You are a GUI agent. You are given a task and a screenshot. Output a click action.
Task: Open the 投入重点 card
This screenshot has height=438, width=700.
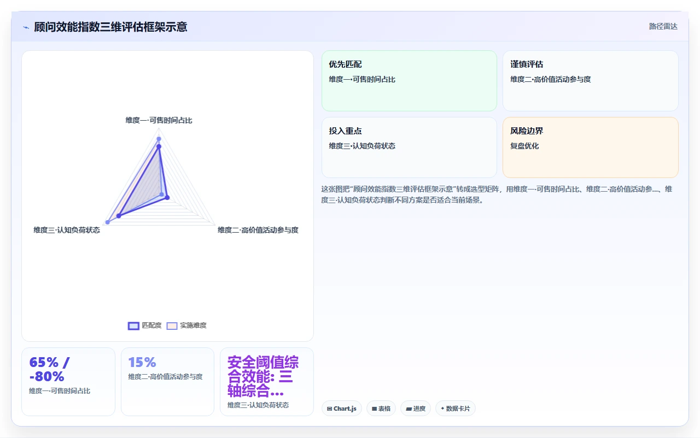click(409, 147)
